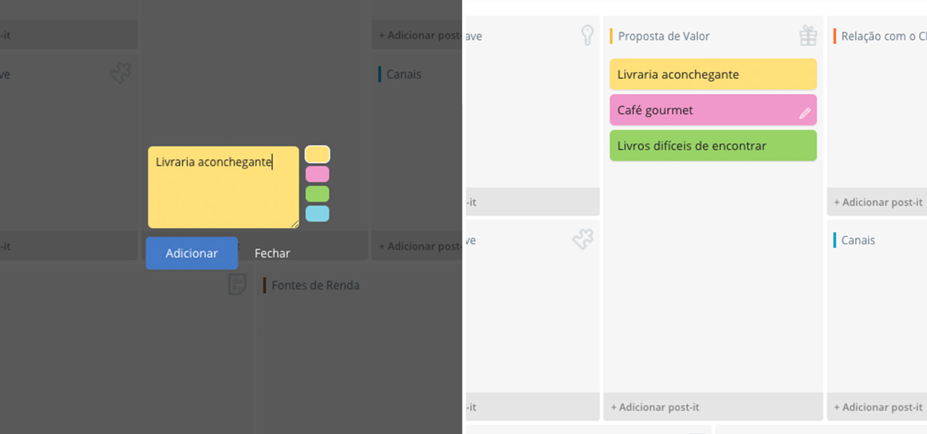
Task: Click Adicionar post-it in Relação com o Cliente
Action: point(877,202)
